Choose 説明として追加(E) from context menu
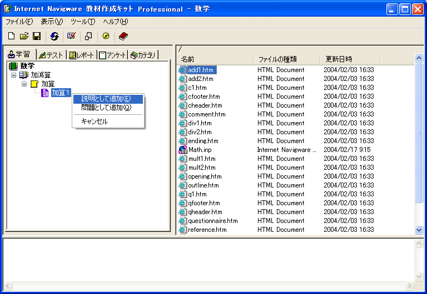The width and height of the screenshot is (427, 294). tap(108, 99)
